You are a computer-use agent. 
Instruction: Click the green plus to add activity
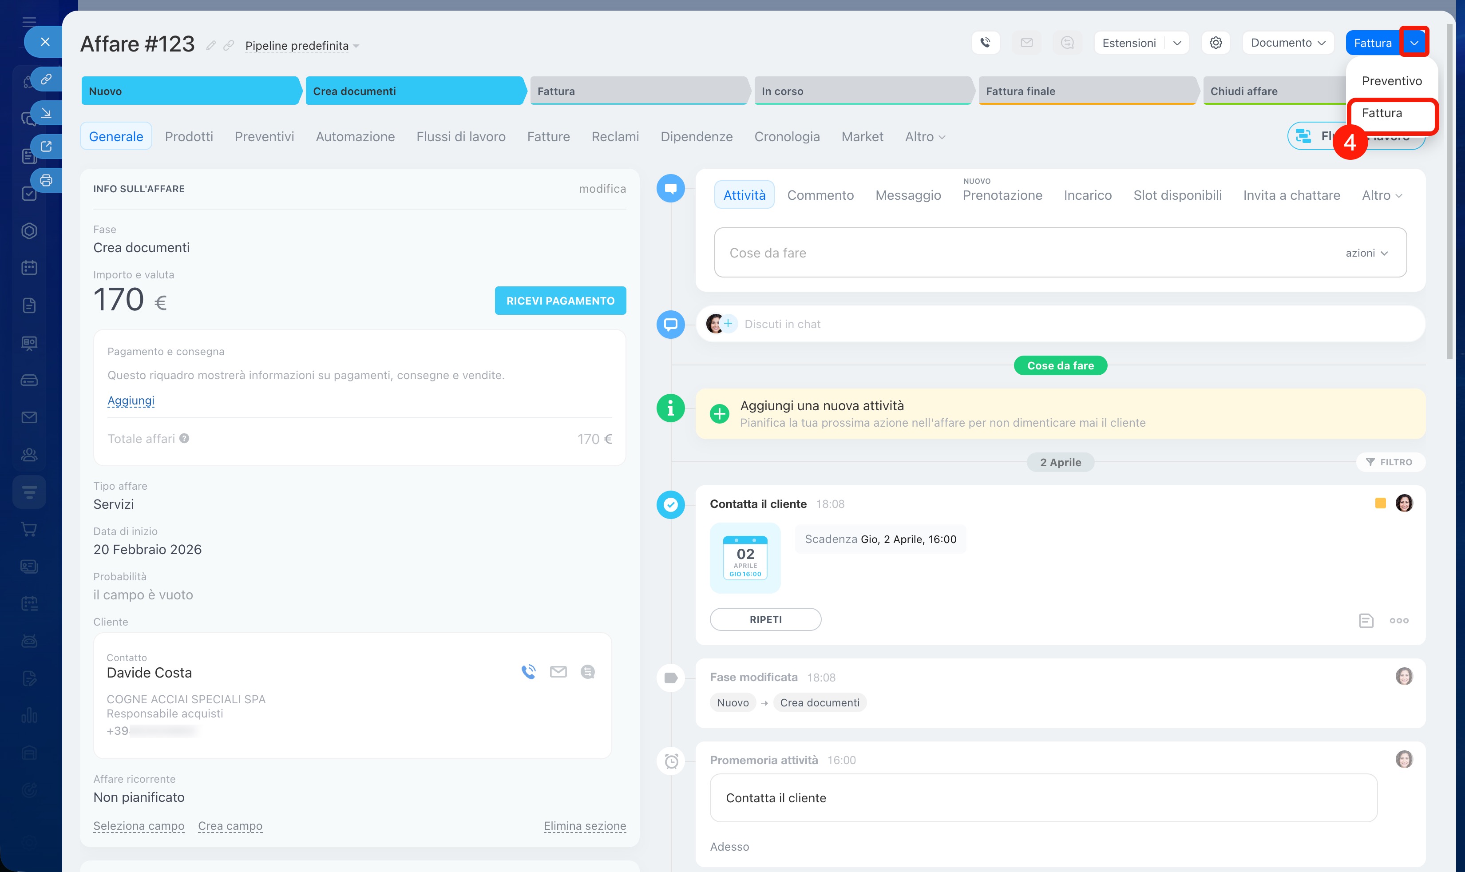point(719,414)
